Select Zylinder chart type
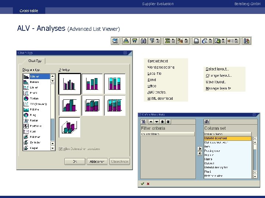 (36, 142)
